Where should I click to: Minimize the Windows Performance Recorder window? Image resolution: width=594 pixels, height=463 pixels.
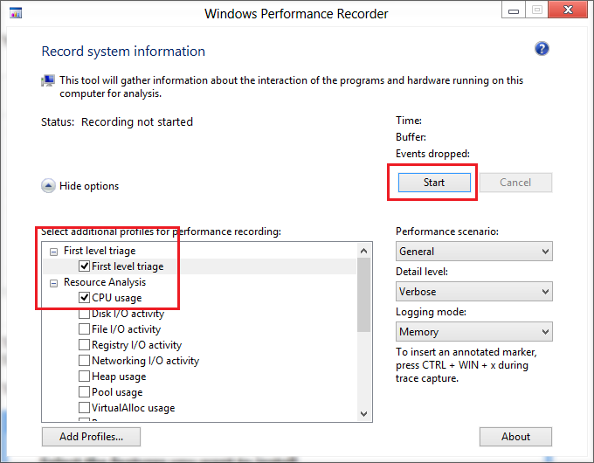tap(514, 10)
